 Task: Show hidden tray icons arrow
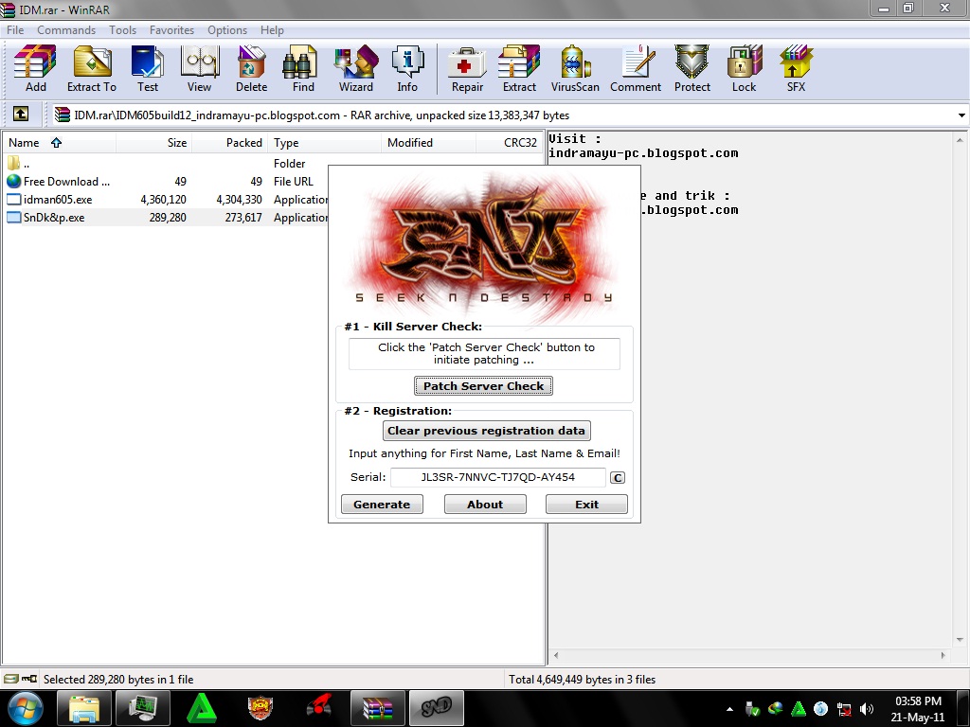click(x=729, y=709)
